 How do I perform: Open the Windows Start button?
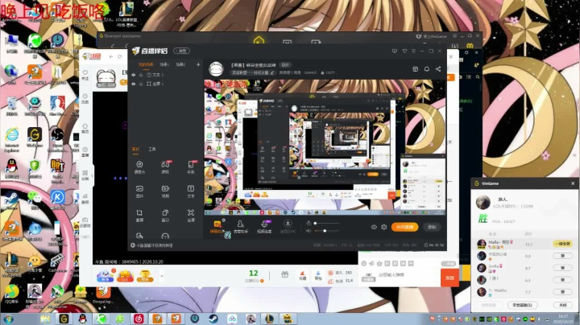pyautogui.click(x=8, y=319)
